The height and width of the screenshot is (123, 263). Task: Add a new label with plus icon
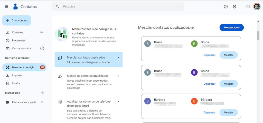coord(42,93)
